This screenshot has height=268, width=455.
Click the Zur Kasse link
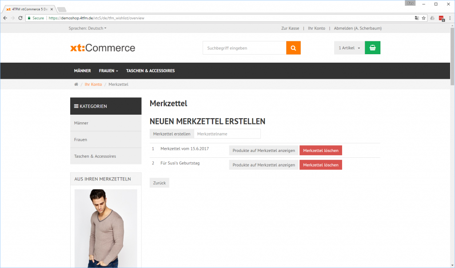[x=290, y=28]
